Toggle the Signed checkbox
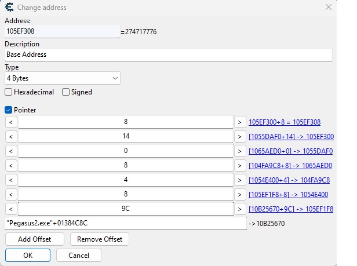This screenshot has width=357, height=266. click(66, 92)
